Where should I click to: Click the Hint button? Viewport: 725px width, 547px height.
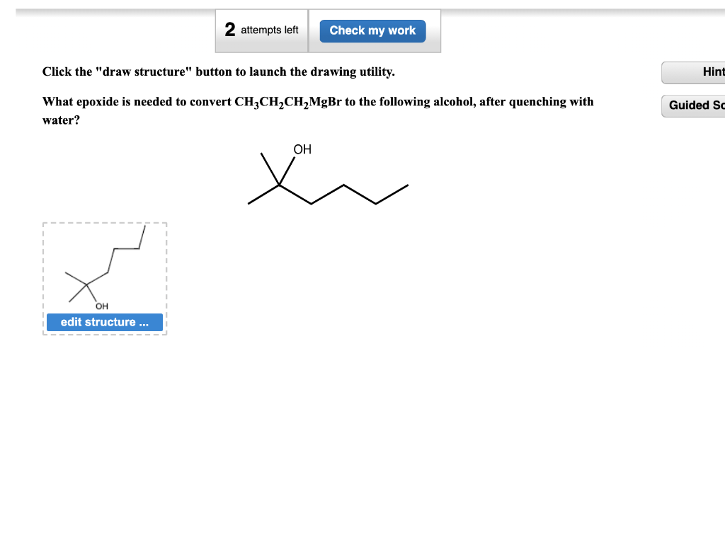pyautogui.click(x=708, y=71)
